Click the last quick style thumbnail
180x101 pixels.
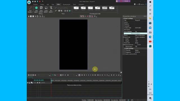112,8
